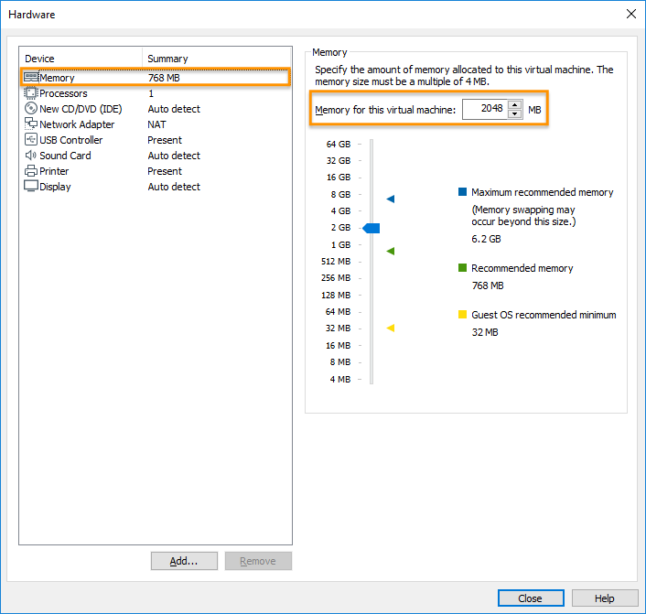Click the 6.2 GB maximum memory value
Screen dimensions: 646x614
[486, 239]
